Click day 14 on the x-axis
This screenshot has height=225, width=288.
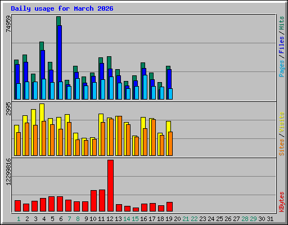[127, 219]
